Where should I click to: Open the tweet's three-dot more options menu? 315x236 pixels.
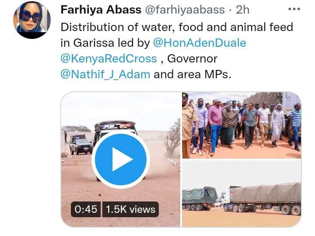coord(294,9)
